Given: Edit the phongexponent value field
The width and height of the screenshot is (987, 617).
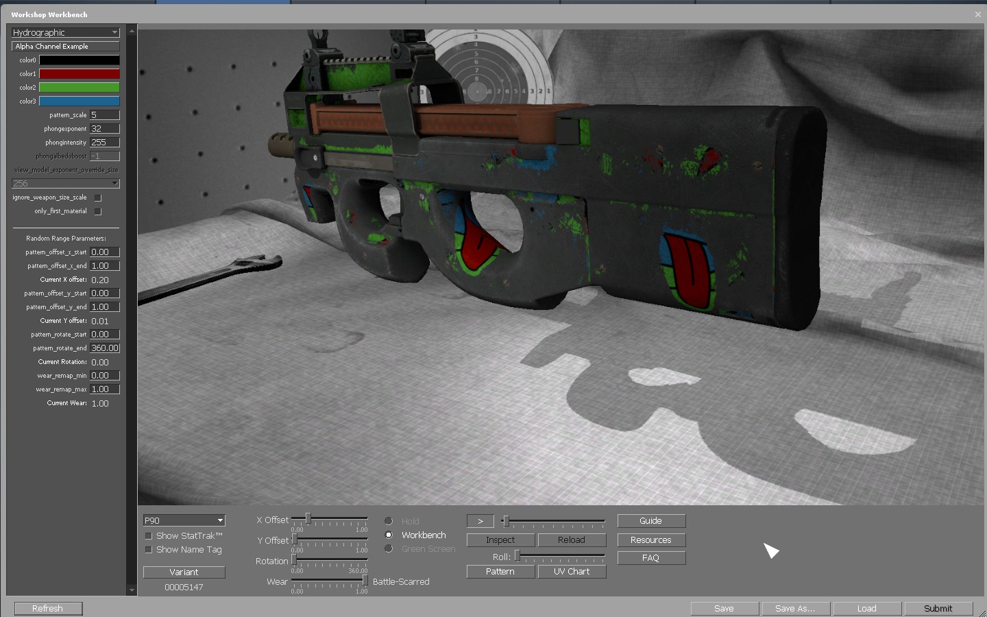Looking at the screenshot, I should tap(105, 128).
